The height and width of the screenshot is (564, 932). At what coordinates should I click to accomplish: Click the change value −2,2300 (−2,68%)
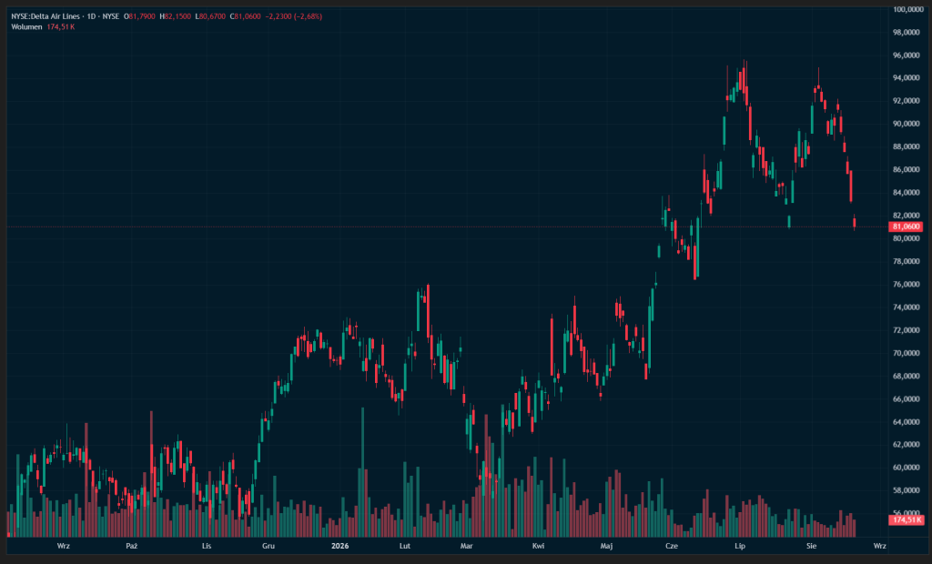click(x=294, y=16)
